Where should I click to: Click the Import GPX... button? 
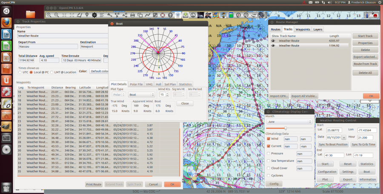pyautogui.click(x=279, y=96)
